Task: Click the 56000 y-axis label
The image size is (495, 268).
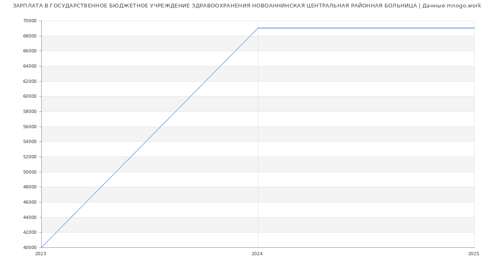Action: pos(30,127)
